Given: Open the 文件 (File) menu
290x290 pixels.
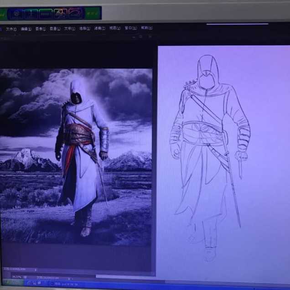Looking at the screenshot, I should pyautogui.click(x=11, y=29).
